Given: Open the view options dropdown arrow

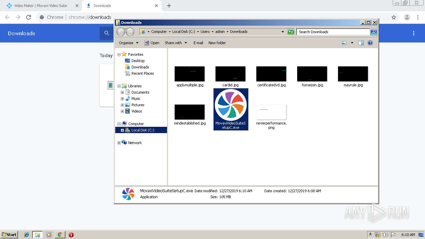Looking at the screenshot, I should point(352,43).
